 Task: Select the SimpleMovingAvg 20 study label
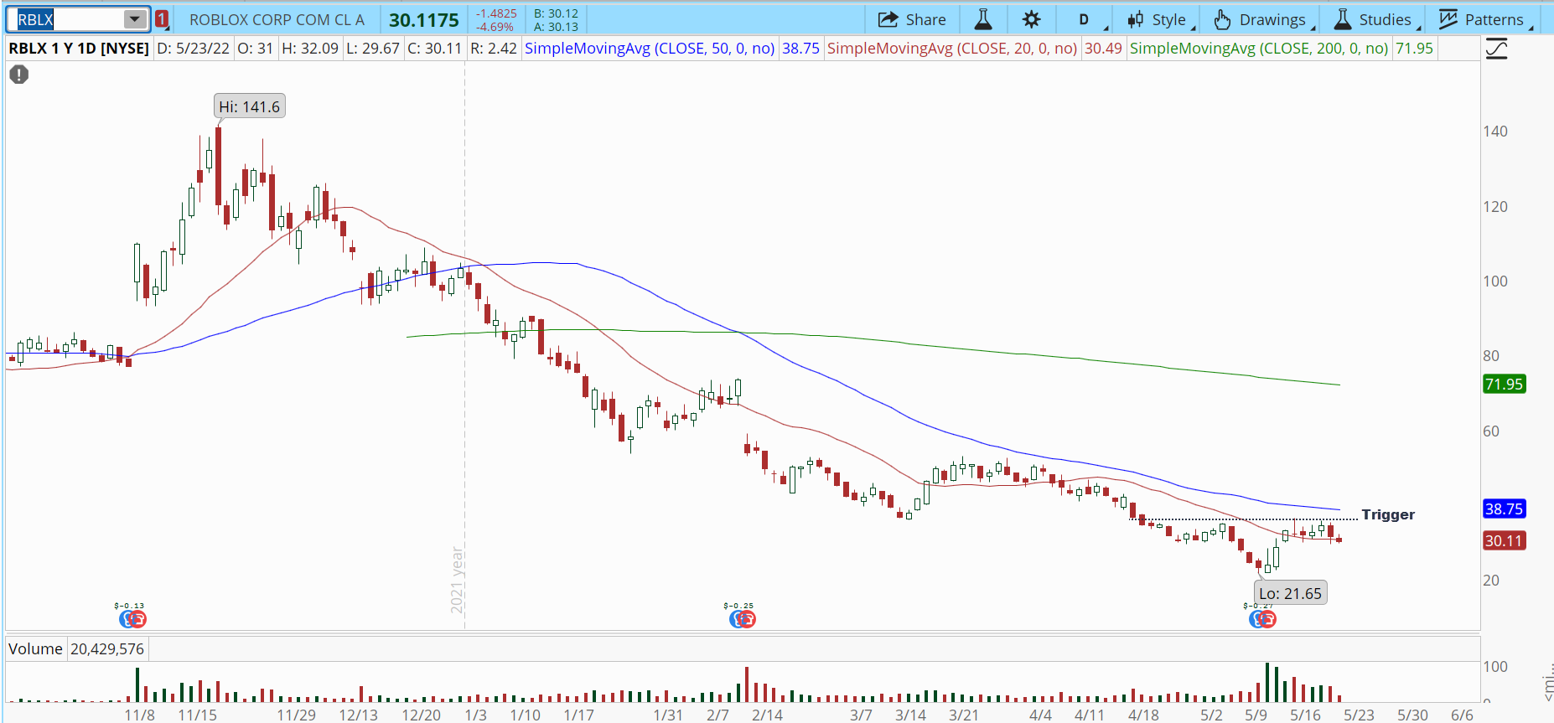click(x=952, y=49)
